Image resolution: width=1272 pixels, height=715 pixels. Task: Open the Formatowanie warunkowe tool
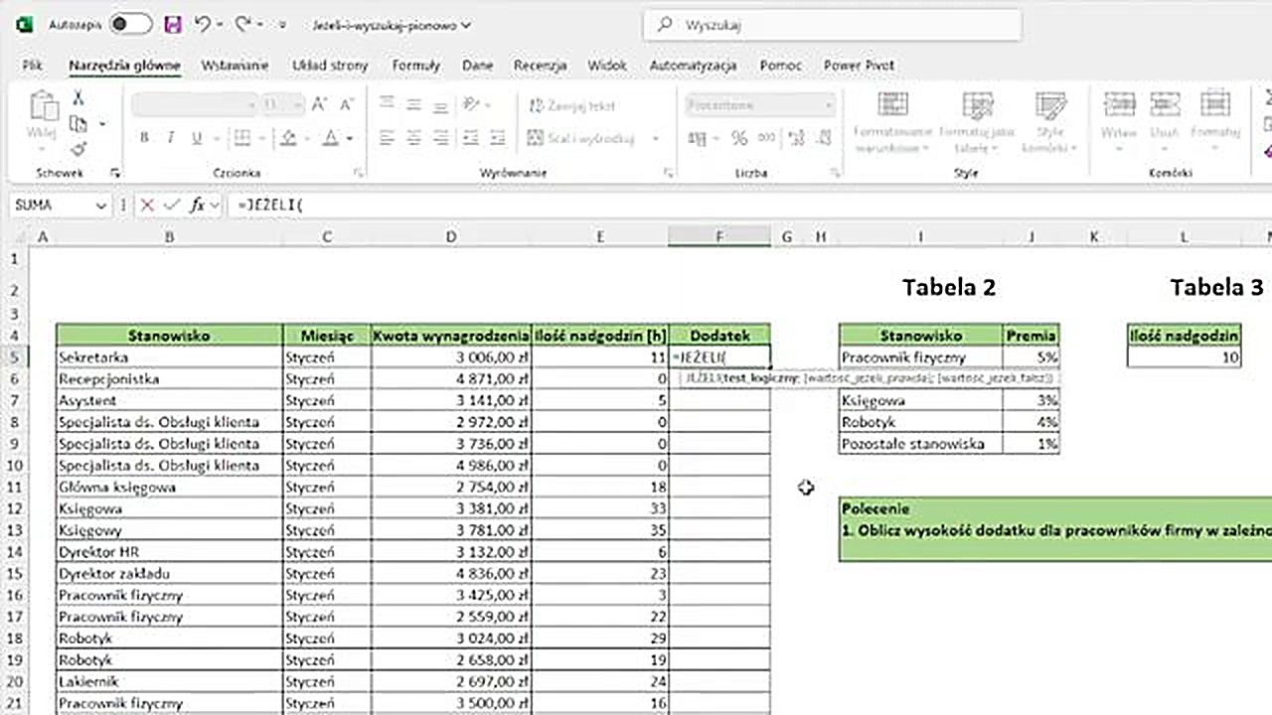click(x=892, y=119)
